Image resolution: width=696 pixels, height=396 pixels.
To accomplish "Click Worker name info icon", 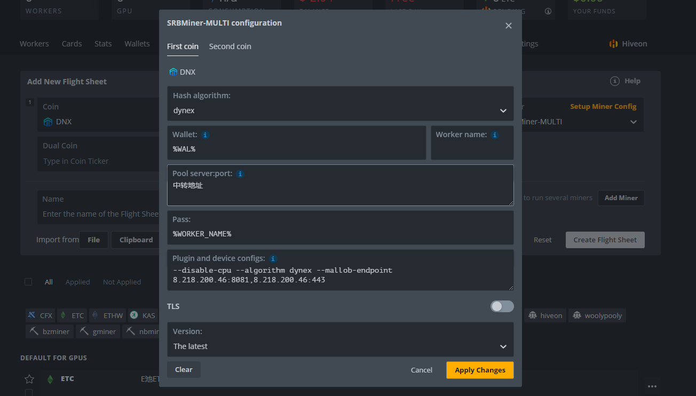I will click(495, 135).
